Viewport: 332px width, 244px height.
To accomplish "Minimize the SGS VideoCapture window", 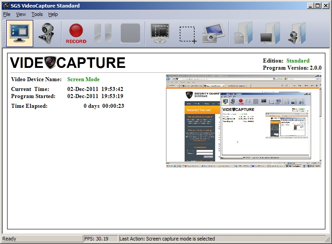I will (x=310, y=6).
